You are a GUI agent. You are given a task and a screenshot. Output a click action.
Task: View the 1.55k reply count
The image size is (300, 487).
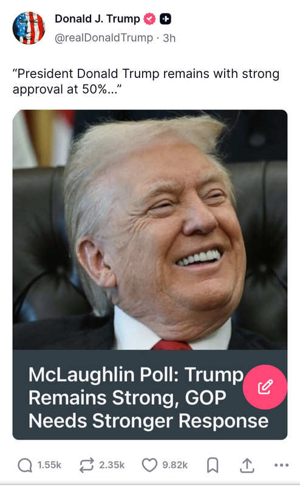(x=49, y=465)
